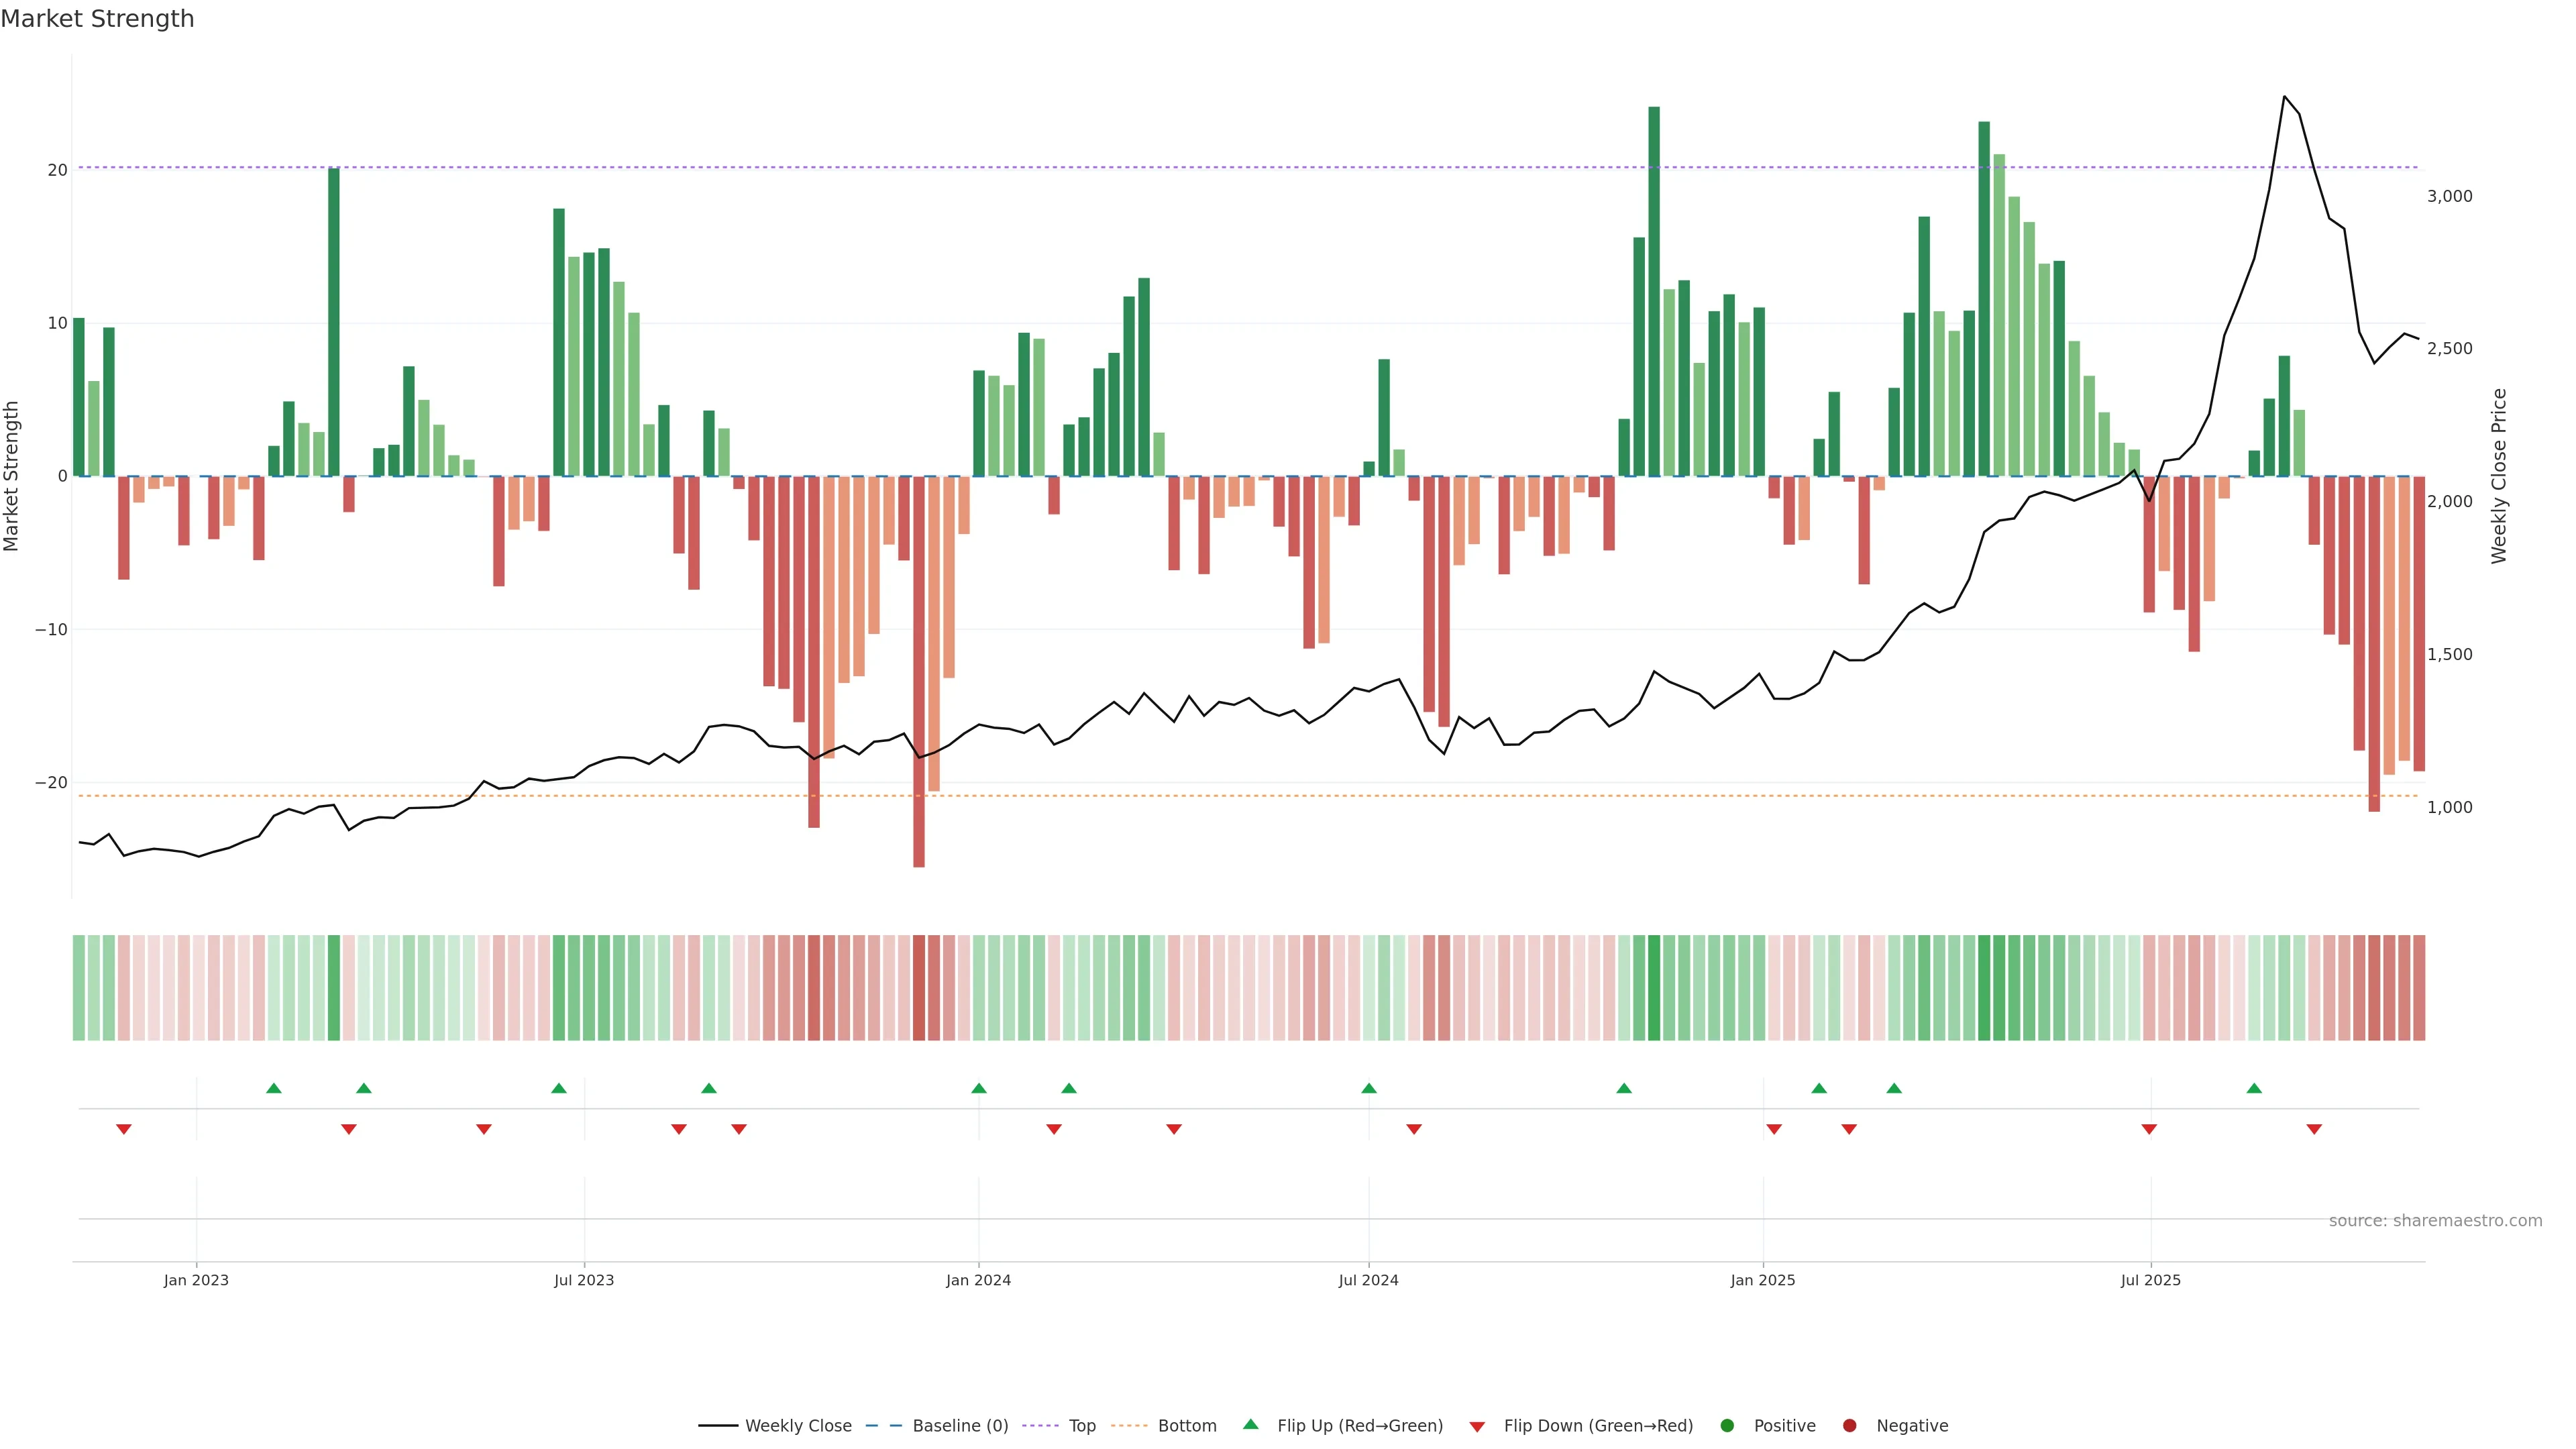Click the Weekly Close Price axis title
2576x1449 pixels.
pos(2499,476)
